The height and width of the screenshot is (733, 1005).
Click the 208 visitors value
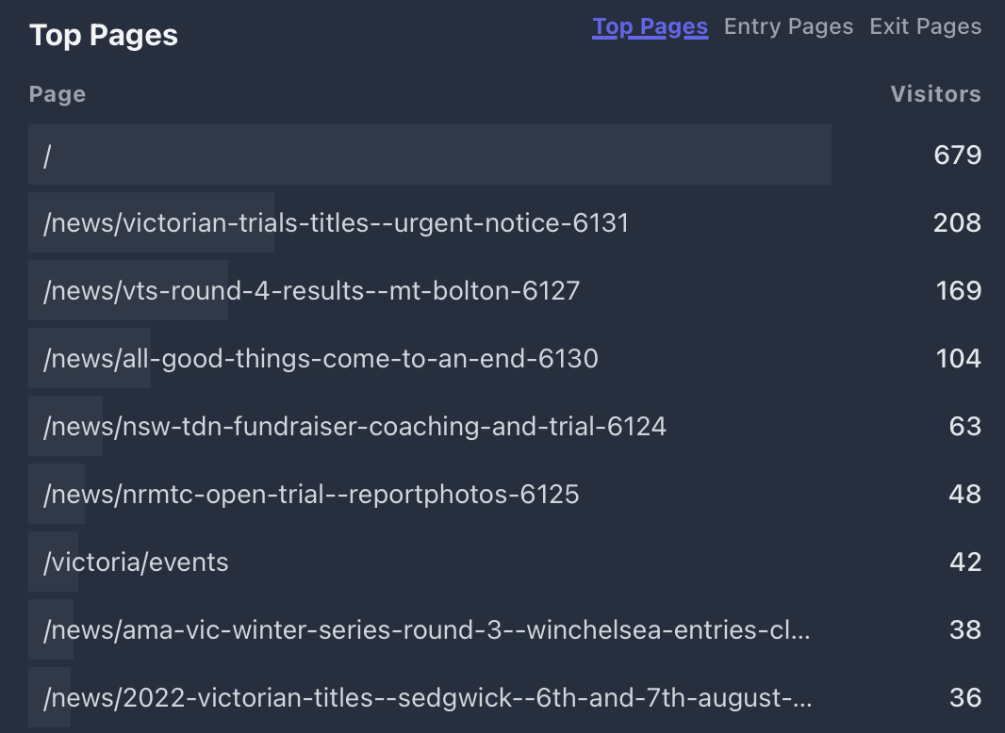(x=958, y=223)
